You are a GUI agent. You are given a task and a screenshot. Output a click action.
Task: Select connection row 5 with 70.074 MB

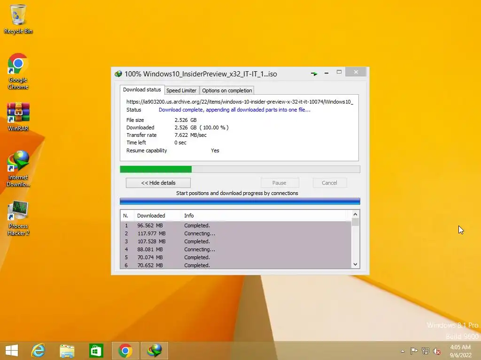[x=236, y=257]
